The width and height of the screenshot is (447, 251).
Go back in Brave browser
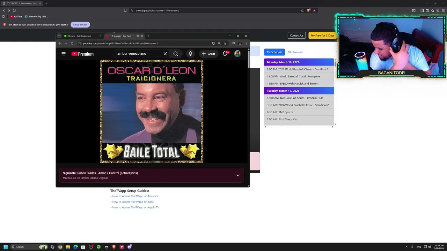tap(4, 10)
